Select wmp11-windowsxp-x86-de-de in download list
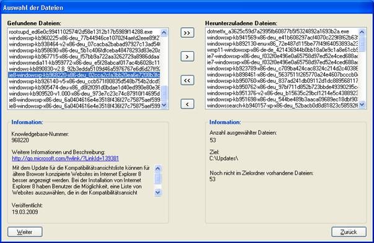The width and height of the screenshot is (374, 243). [282, 50]
